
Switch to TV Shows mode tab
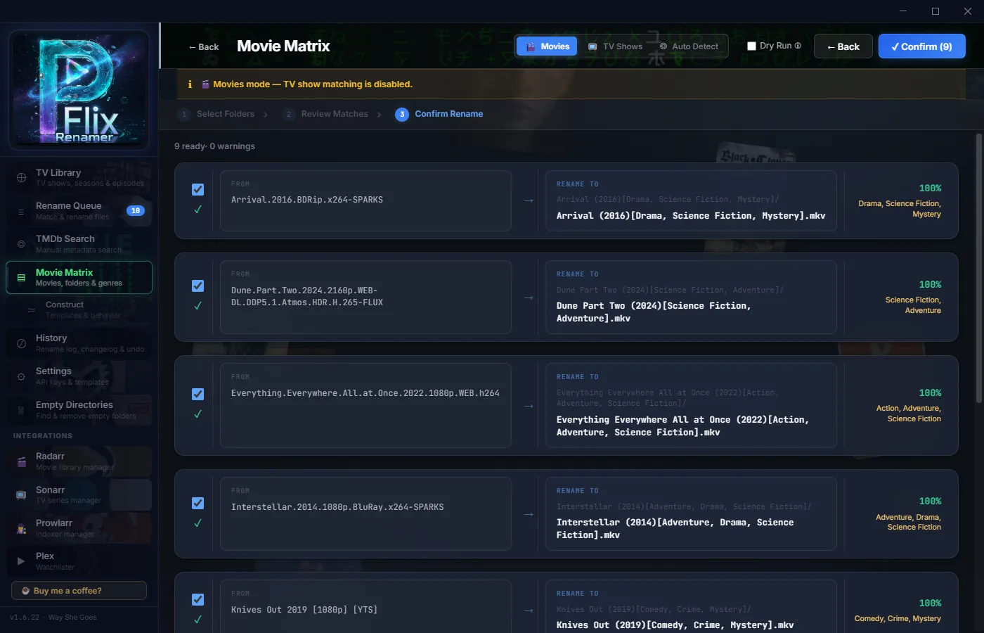(615, 46)
